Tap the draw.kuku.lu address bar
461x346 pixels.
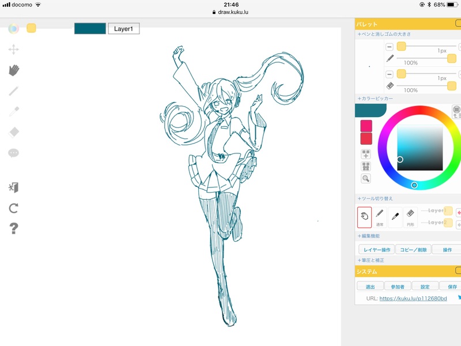pyautogui.click(x=230, y=12)
